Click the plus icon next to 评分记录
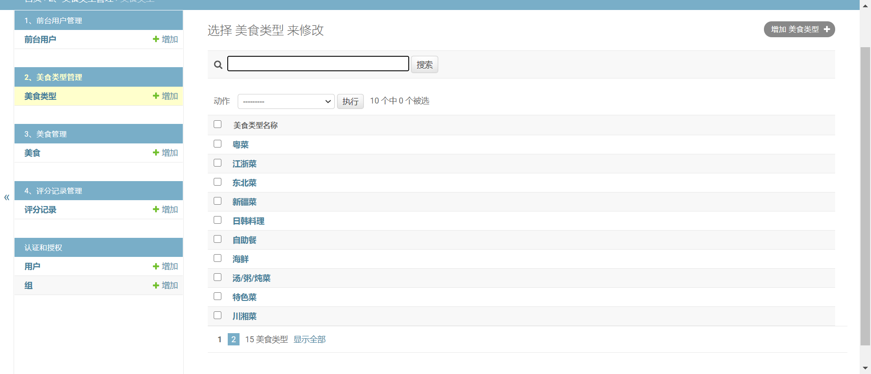This screenshot has width=871, height=374. pos(156,209)
